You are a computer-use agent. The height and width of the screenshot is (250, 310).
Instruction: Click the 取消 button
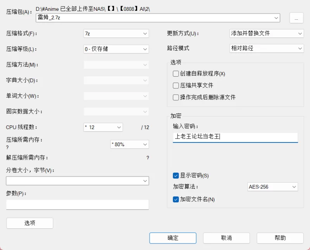[x=226, y=238]
